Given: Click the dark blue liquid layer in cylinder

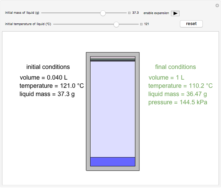Looking at the screenshot, I should tap(113, 162).
